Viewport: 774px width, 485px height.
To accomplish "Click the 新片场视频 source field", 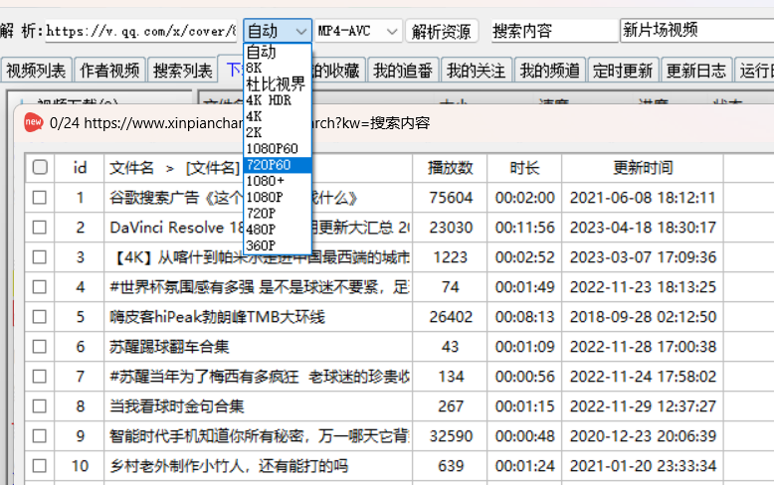I will tap(694, 31).
